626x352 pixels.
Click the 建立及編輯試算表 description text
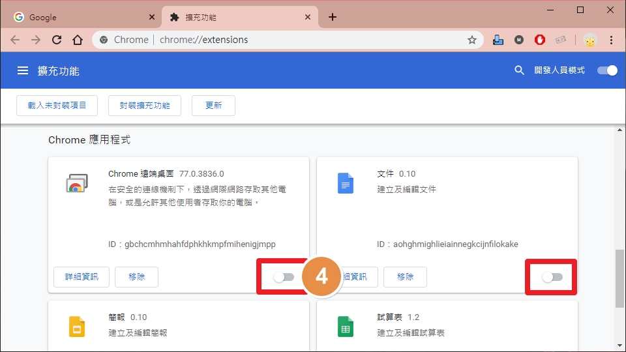click(411, 332)
